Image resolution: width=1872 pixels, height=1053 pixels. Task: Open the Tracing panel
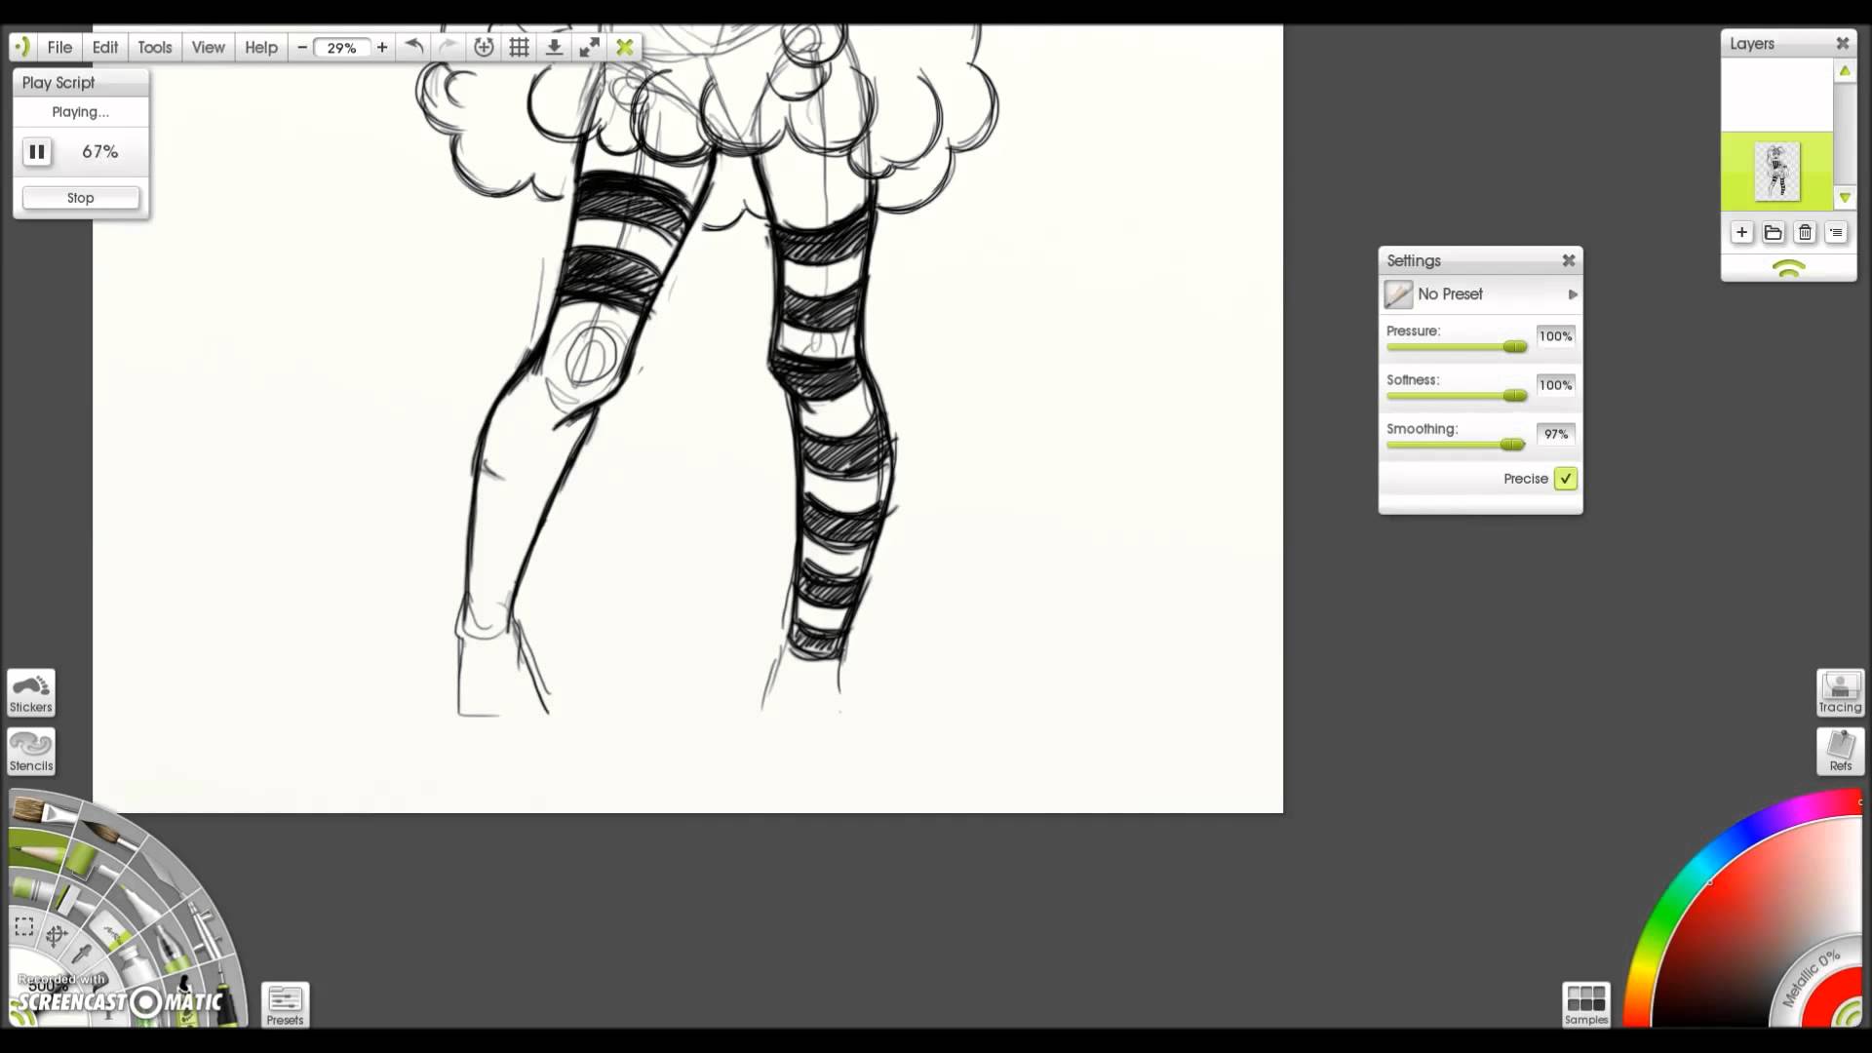pos(1839,692)
